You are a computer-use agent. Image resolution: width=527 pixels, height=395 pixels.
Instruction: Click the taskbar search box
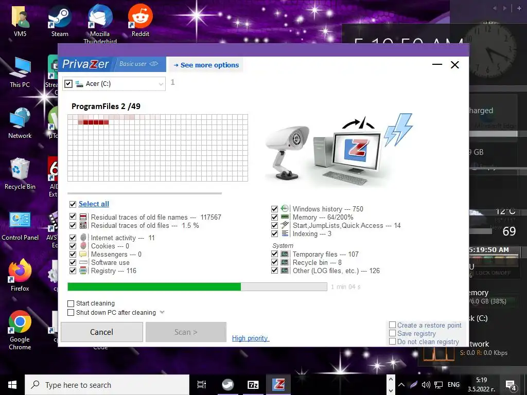click(x=107, y=385)
